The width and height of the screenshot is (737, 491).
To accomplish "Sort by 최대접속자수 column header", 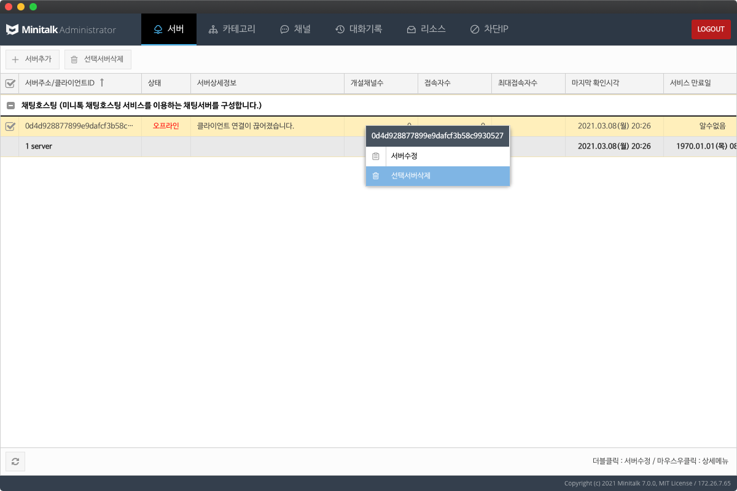I will coord(528,83).
